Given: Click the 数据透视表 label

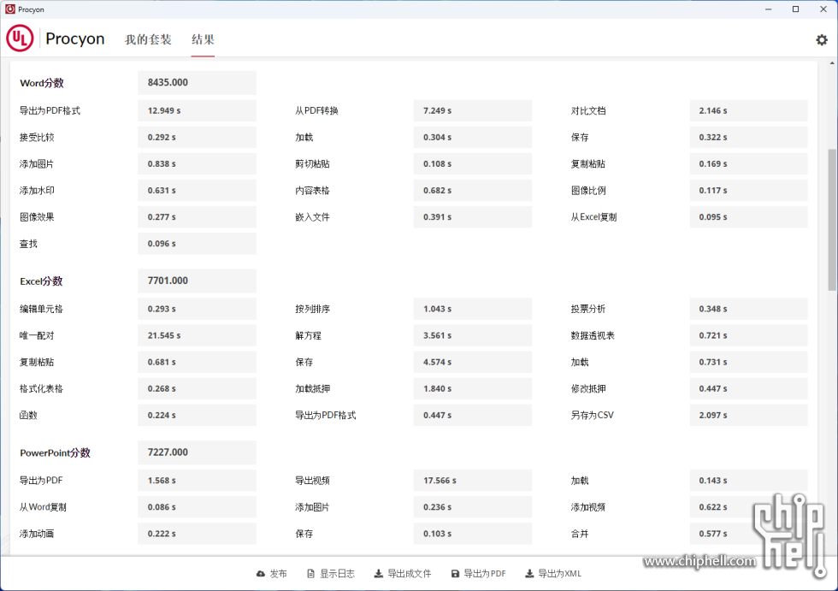Looking at the screenshot, I should tap(593, 335).
